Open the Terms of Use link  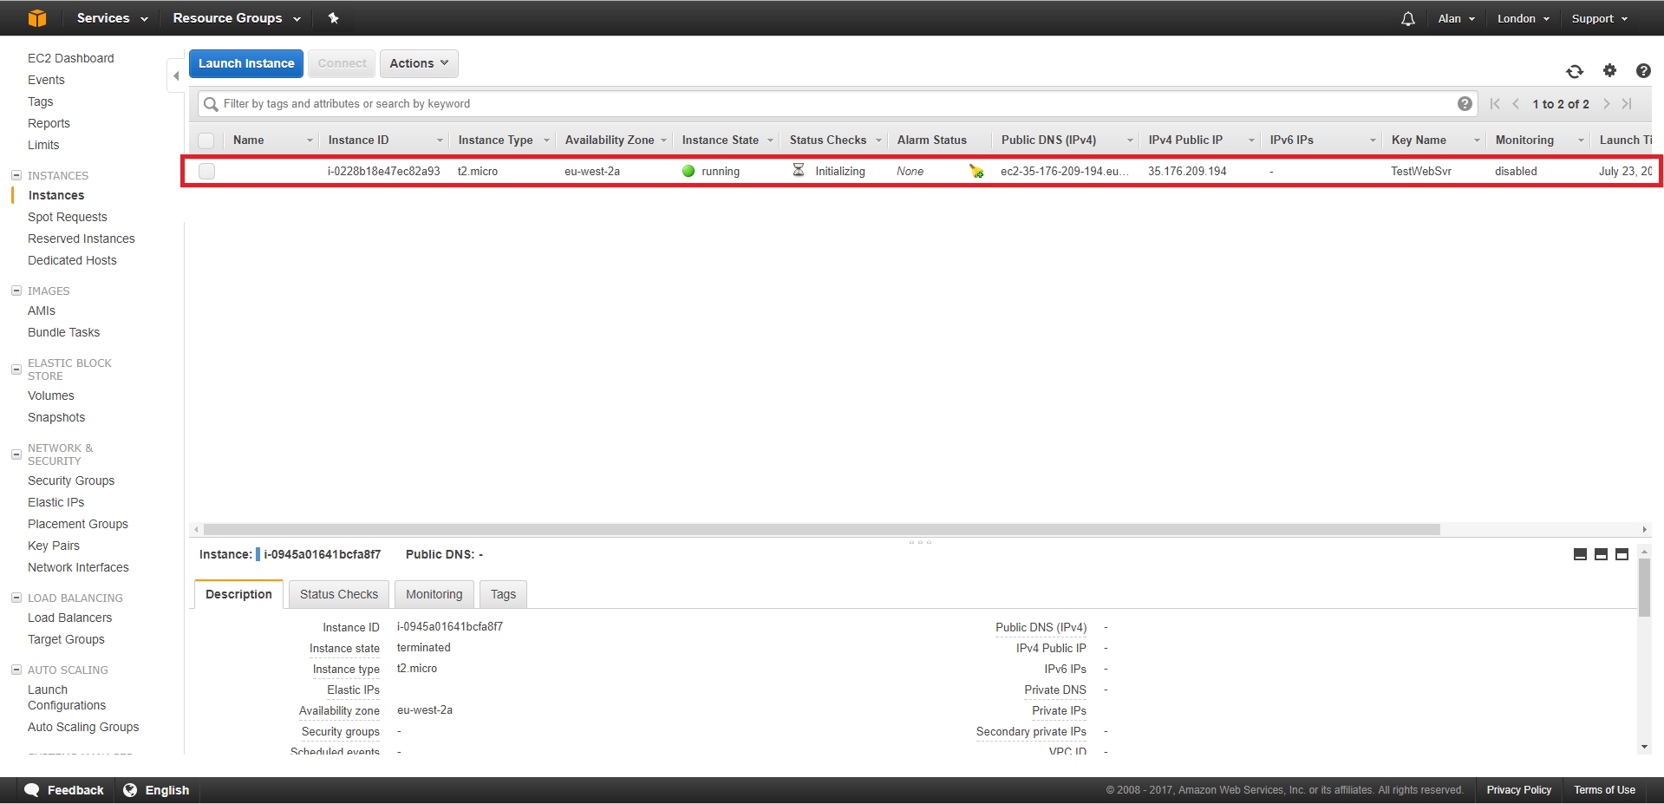1605,790
